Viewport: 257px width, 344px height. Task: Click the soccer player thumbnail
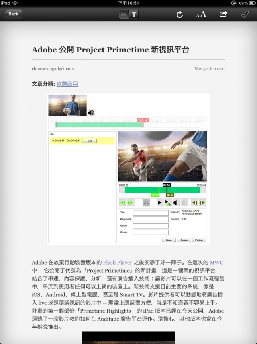(x=67, y=105)
